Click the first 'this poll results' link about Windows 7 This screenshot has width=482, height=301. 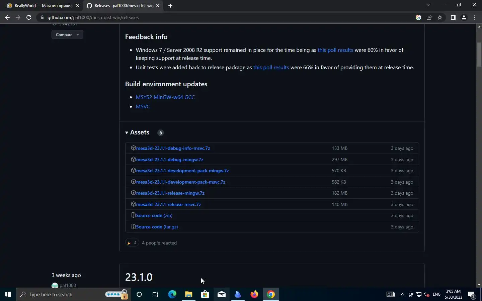(335, 50)
